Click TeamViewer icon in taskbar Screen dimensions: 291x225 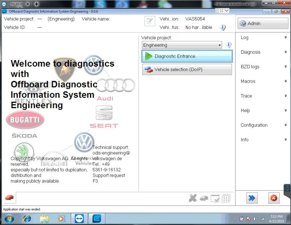(x=79, y=219)
